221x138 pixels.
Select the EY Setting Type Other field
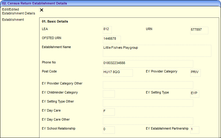coord(148,103)
